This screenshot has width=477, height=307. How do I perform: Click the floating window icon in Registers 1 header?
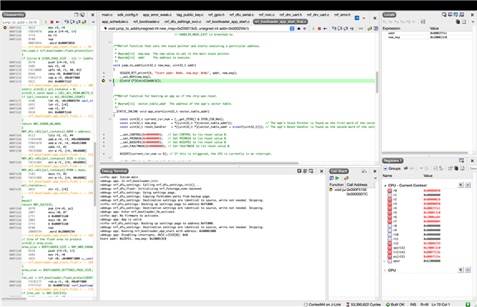coord(461,161)
